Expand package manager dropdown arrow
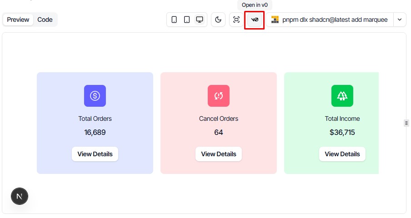This screenshot has height=218, width=411. pos(400,20)
